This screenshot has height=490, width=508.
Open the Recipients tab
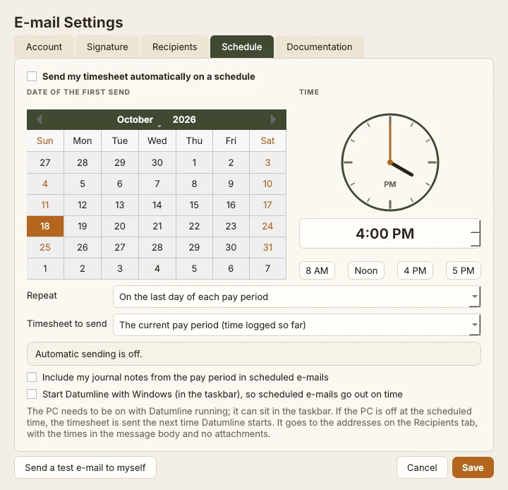click(175, 47)
